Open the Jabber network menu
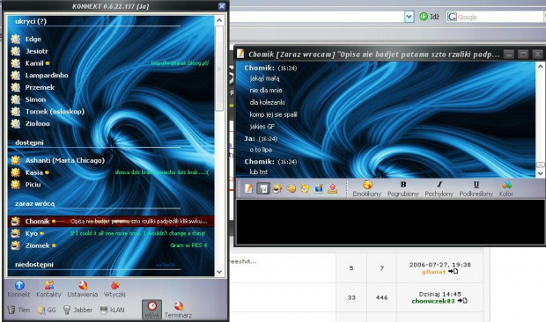The image size is (546, 322). pyautogui.click(x=77, y=310)
